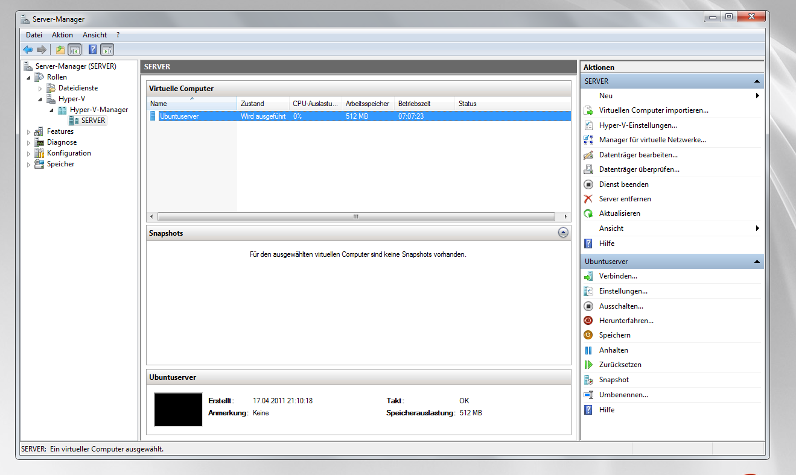Screen dimensions: 796x475
Task: Expand the Features tree node
Action: [x=28, y=131]
